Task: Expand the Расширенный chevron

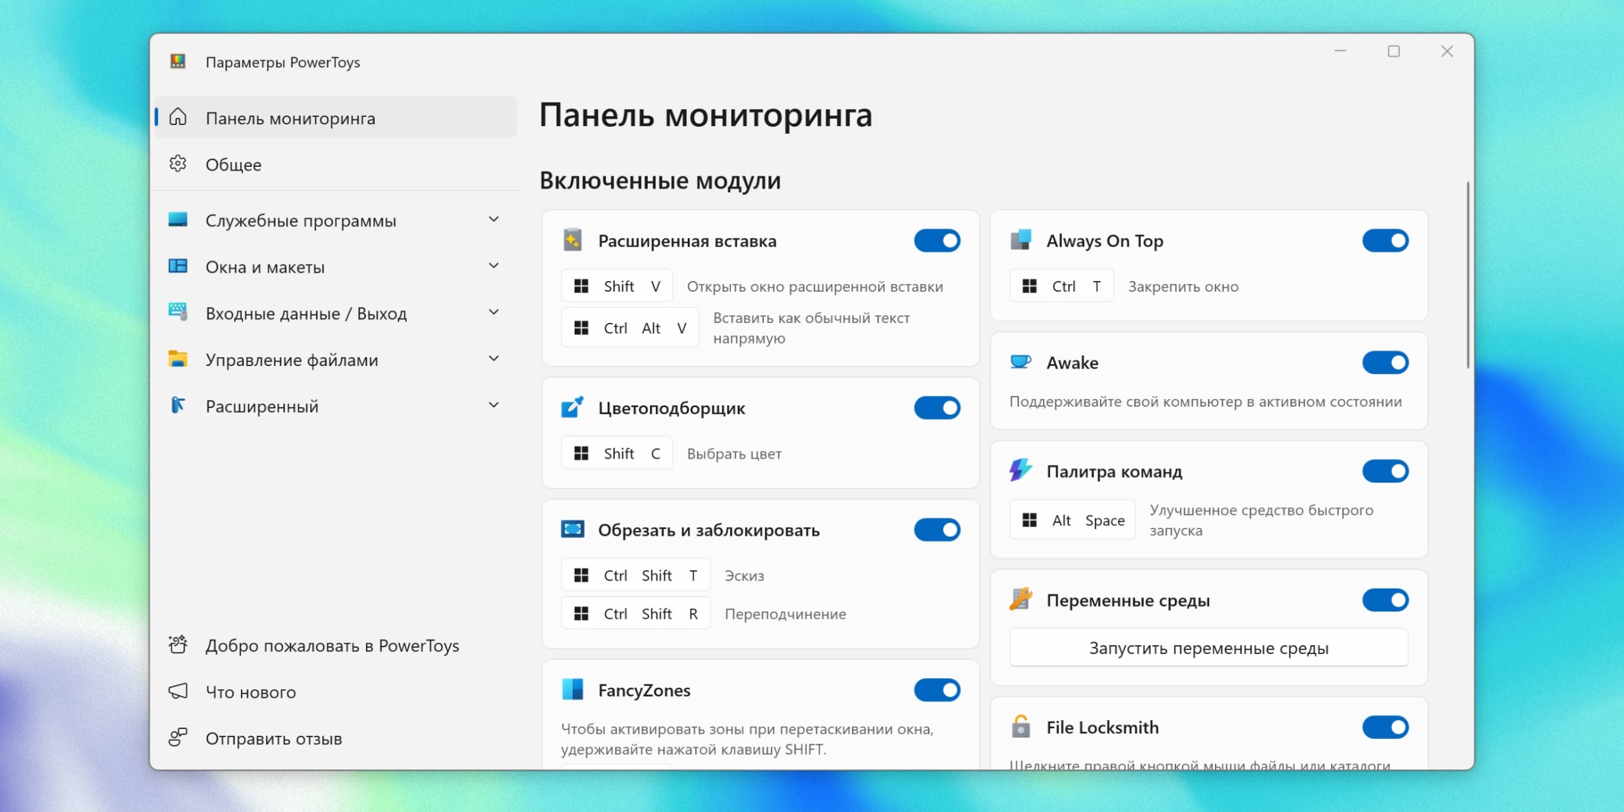Action: (x=494, y=405)
